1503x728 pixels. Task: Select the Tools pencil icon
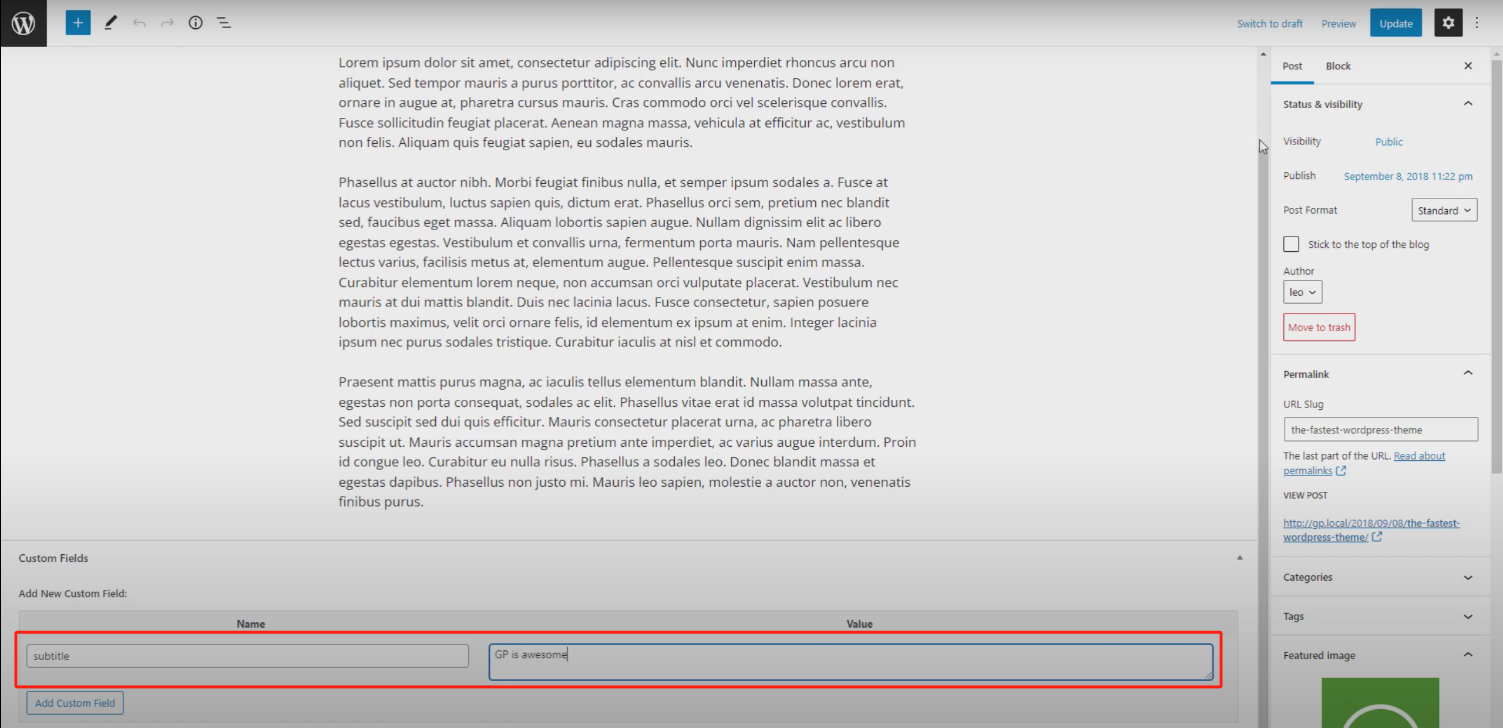click(x=110, y=22)
